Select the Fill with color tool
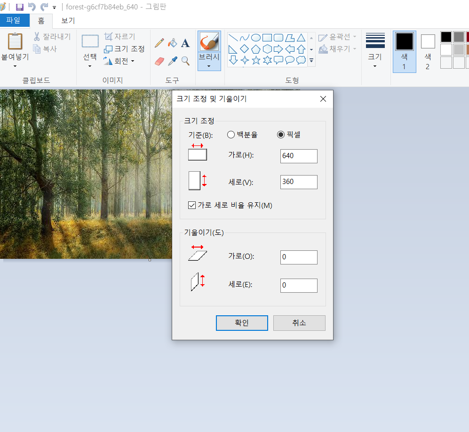 pos(172,43)
